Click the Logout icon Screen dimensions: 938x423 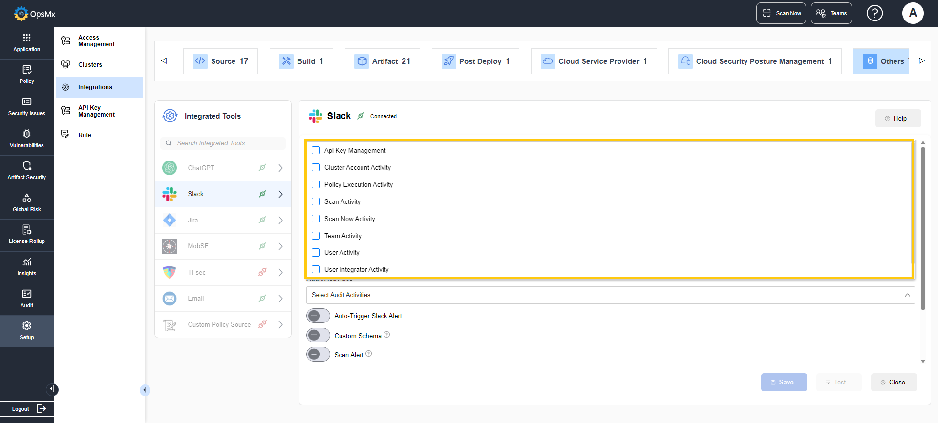(x=42, y=409)
